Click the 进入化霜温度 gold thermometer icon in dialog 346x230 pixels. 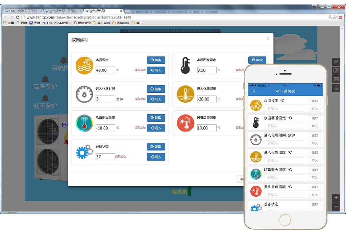[186, 94]
